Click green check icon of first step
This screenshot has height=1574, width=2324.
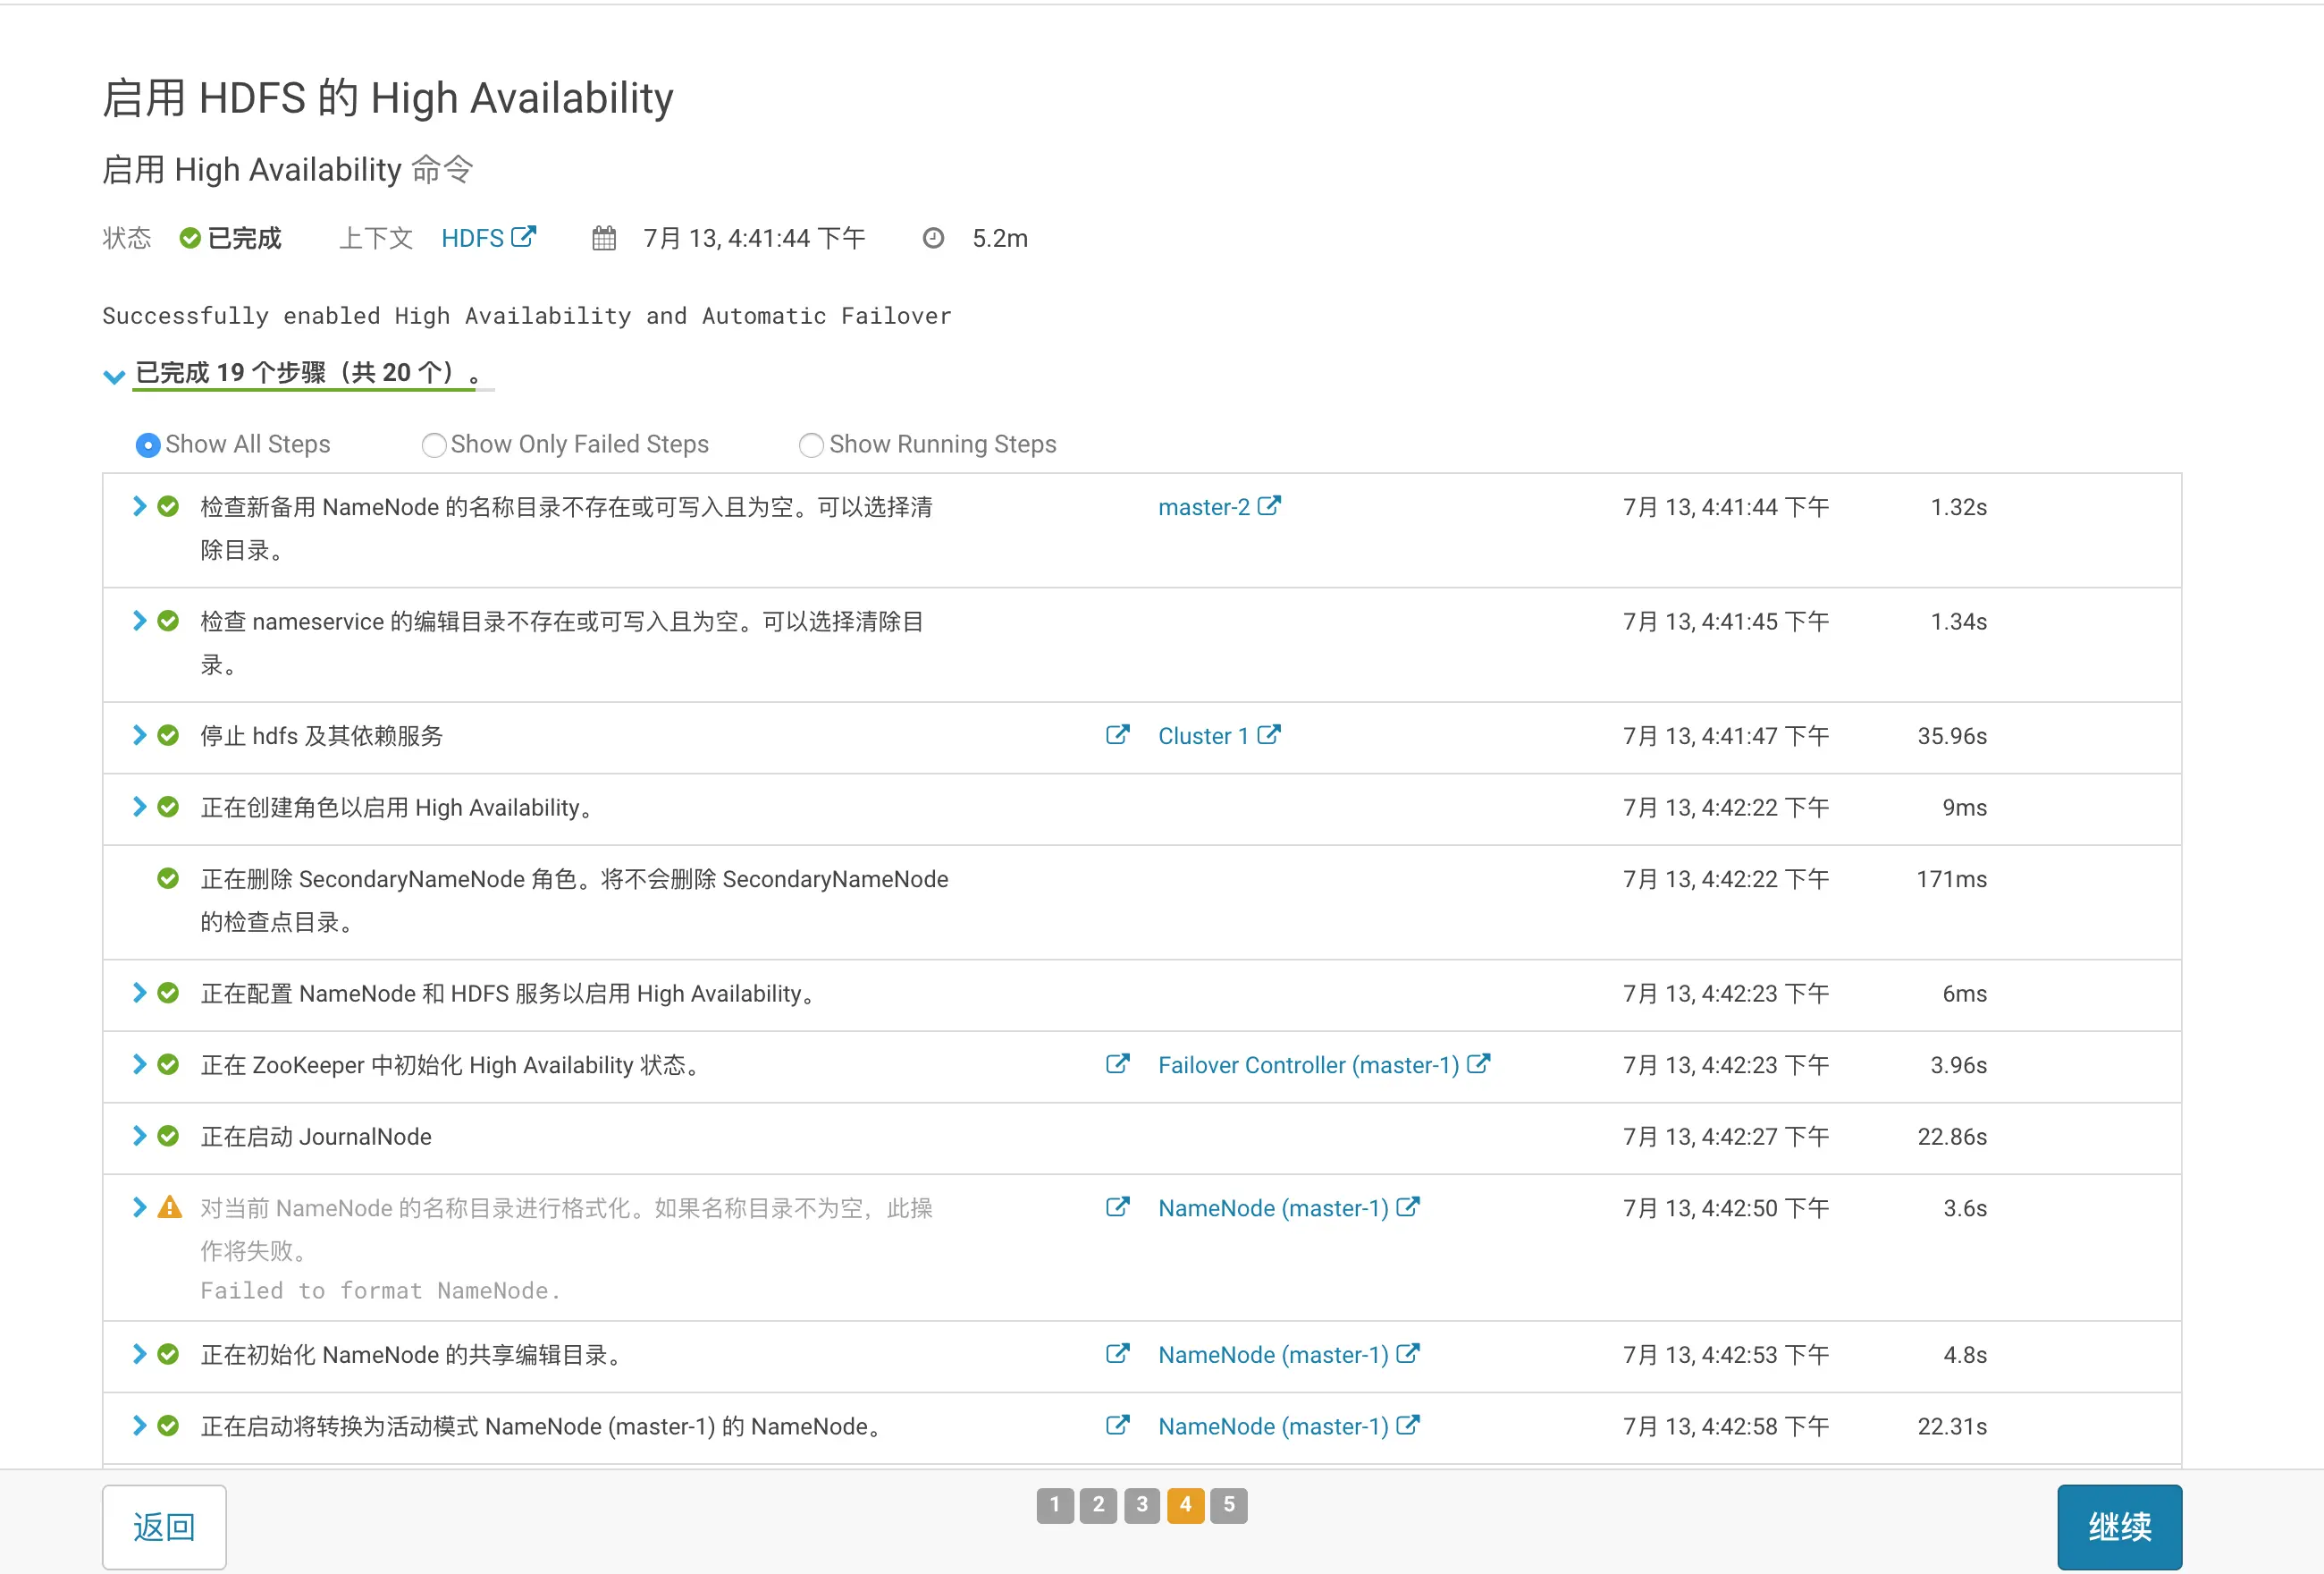point(168,506)
